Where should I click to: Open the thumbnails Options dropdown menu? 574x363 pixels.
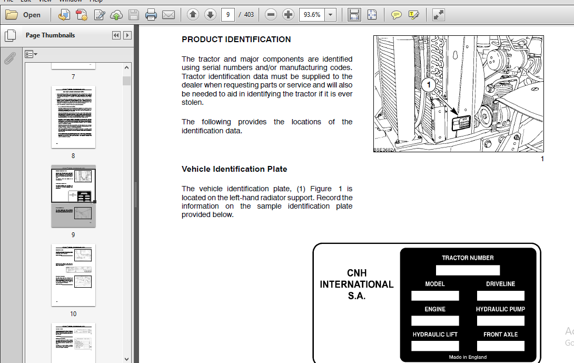coord(31,54)
